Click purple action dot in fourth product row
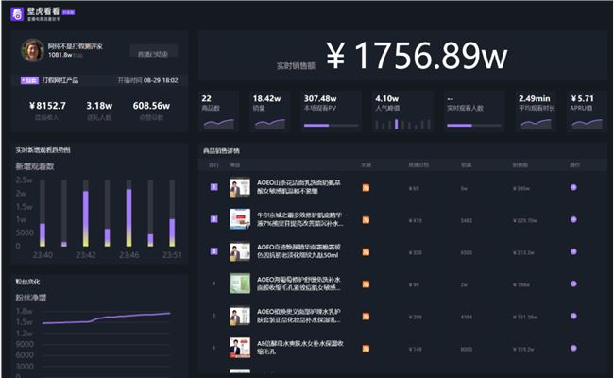 (x=573, y=283)
